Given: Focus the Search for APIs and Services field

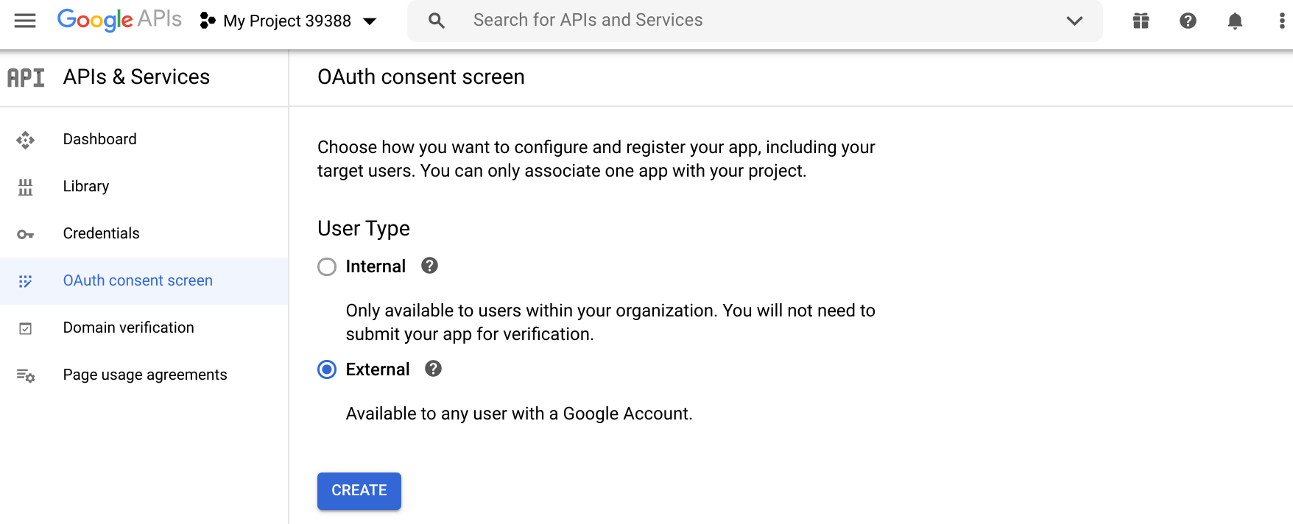Looking at the screenshot, I should 736,21.
